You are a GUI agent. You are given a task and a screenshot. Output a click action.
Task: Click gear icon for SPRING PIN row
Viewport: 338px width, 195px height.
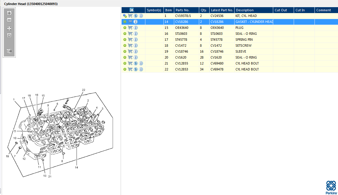coord(125,40)
